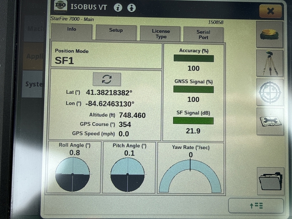Tap the GPS Course value 354
The width and height of the screenshot is (292, 219).
125,124
